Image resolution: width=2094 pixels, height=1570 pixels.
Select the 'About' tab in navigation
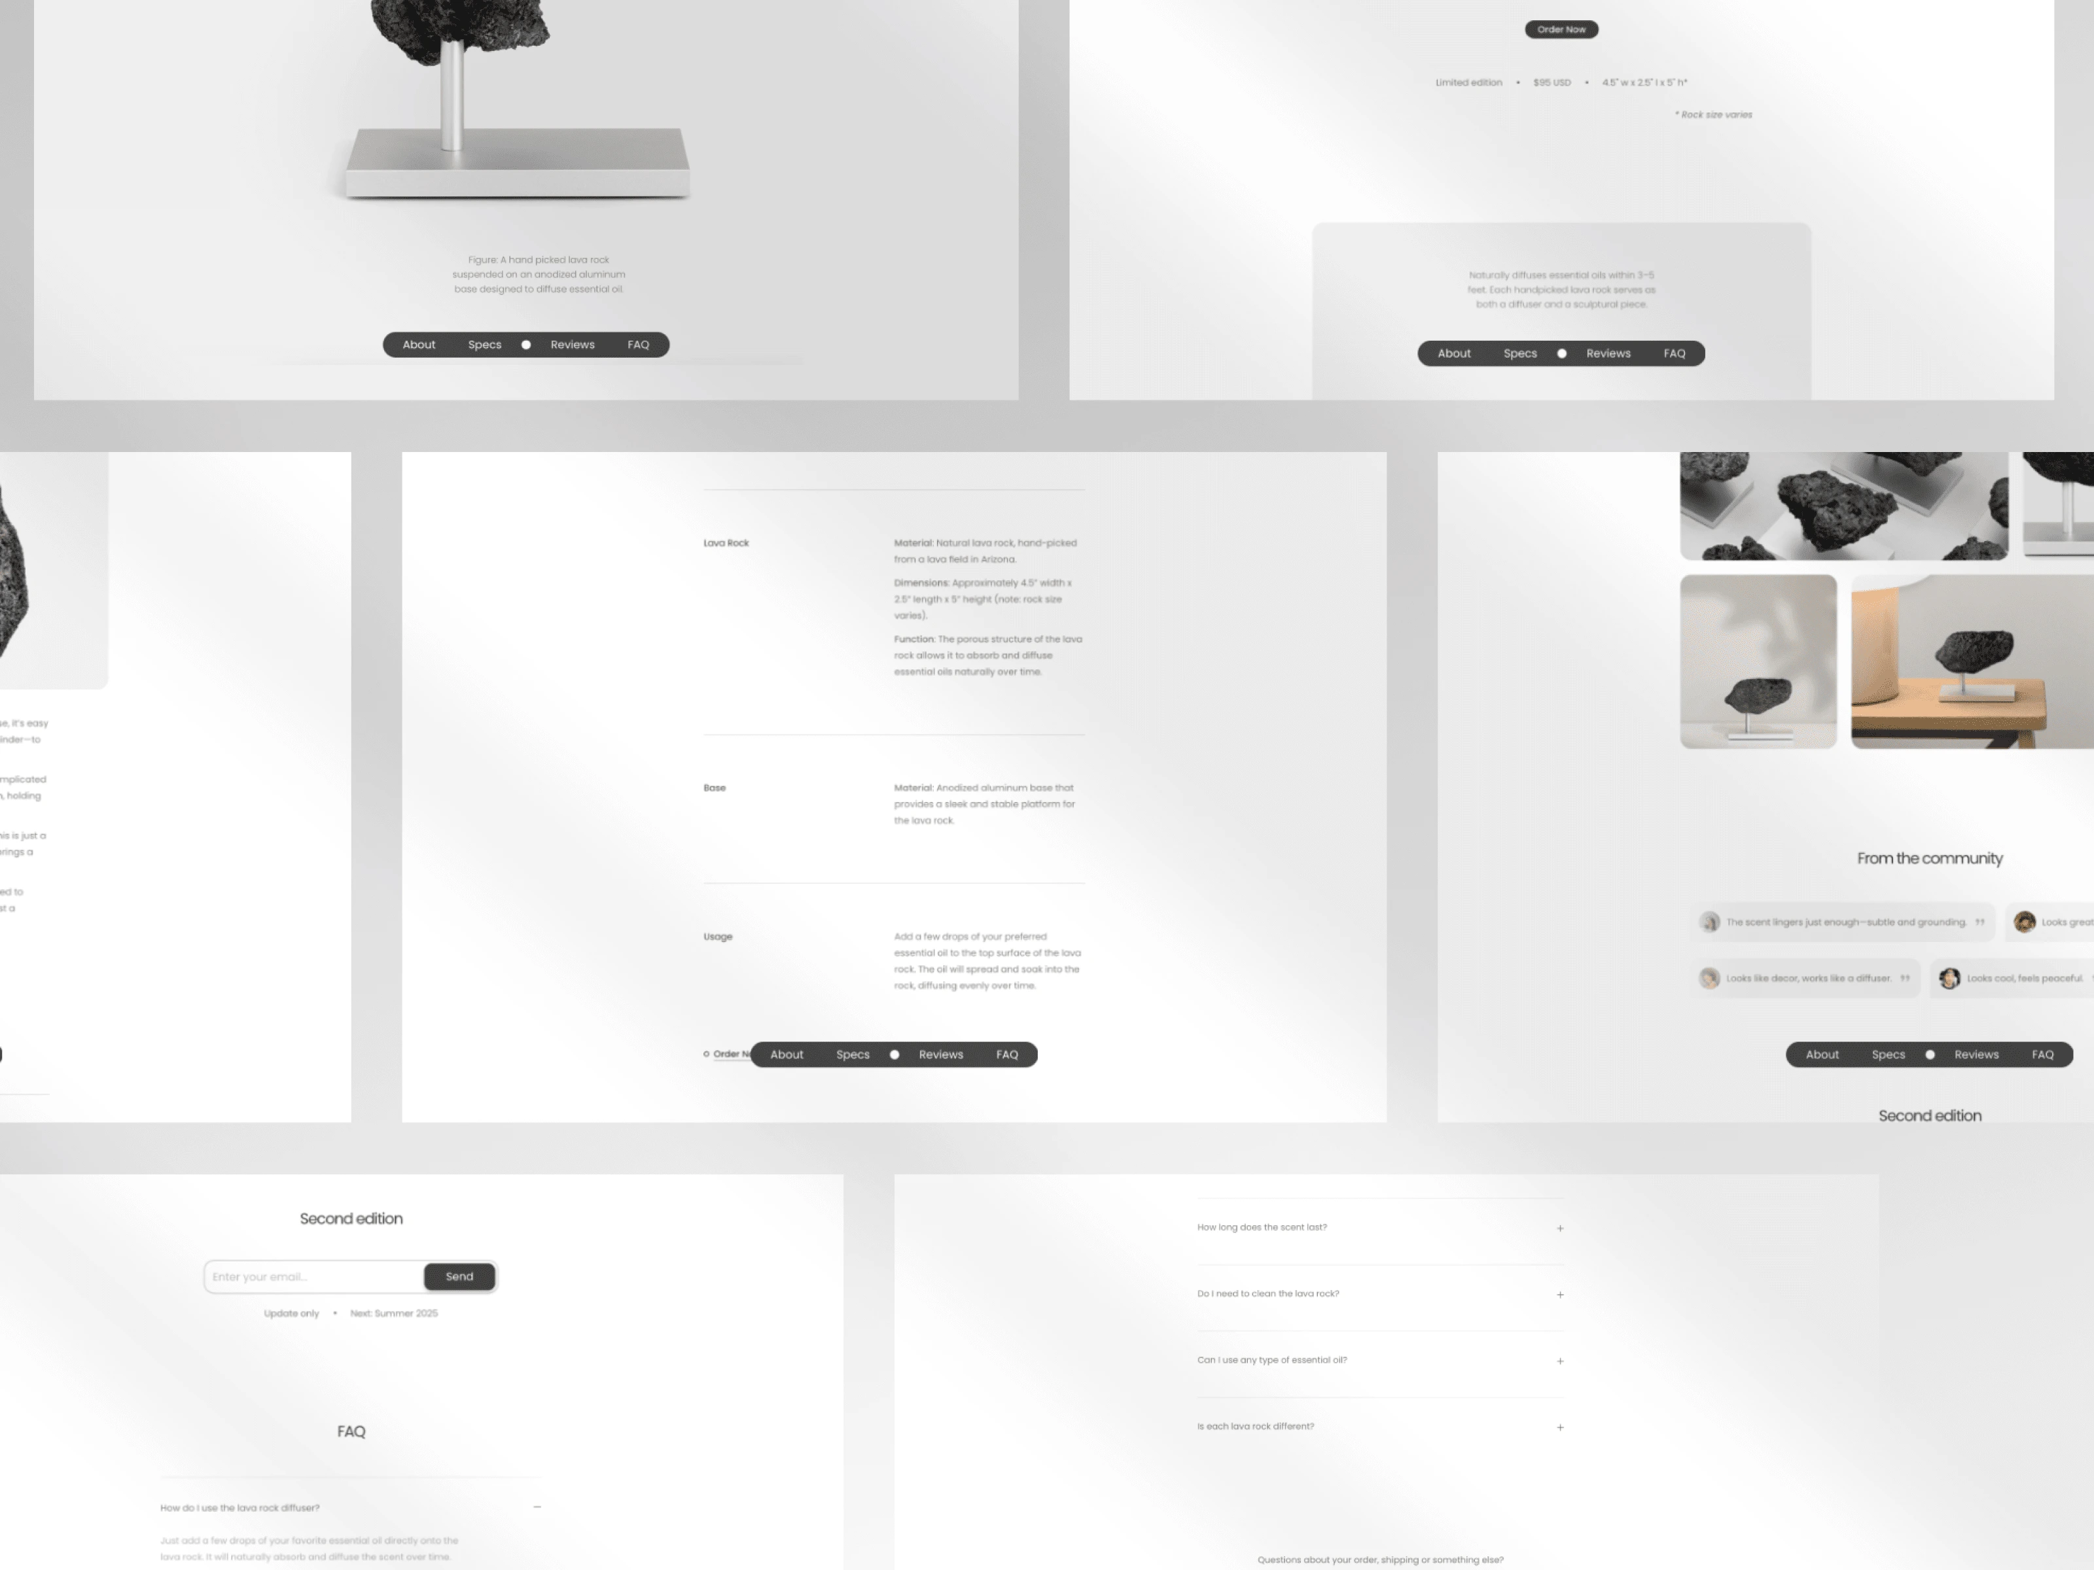(x=417, y=345)
